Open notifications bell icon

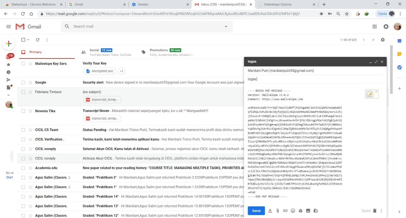(386, 27)
